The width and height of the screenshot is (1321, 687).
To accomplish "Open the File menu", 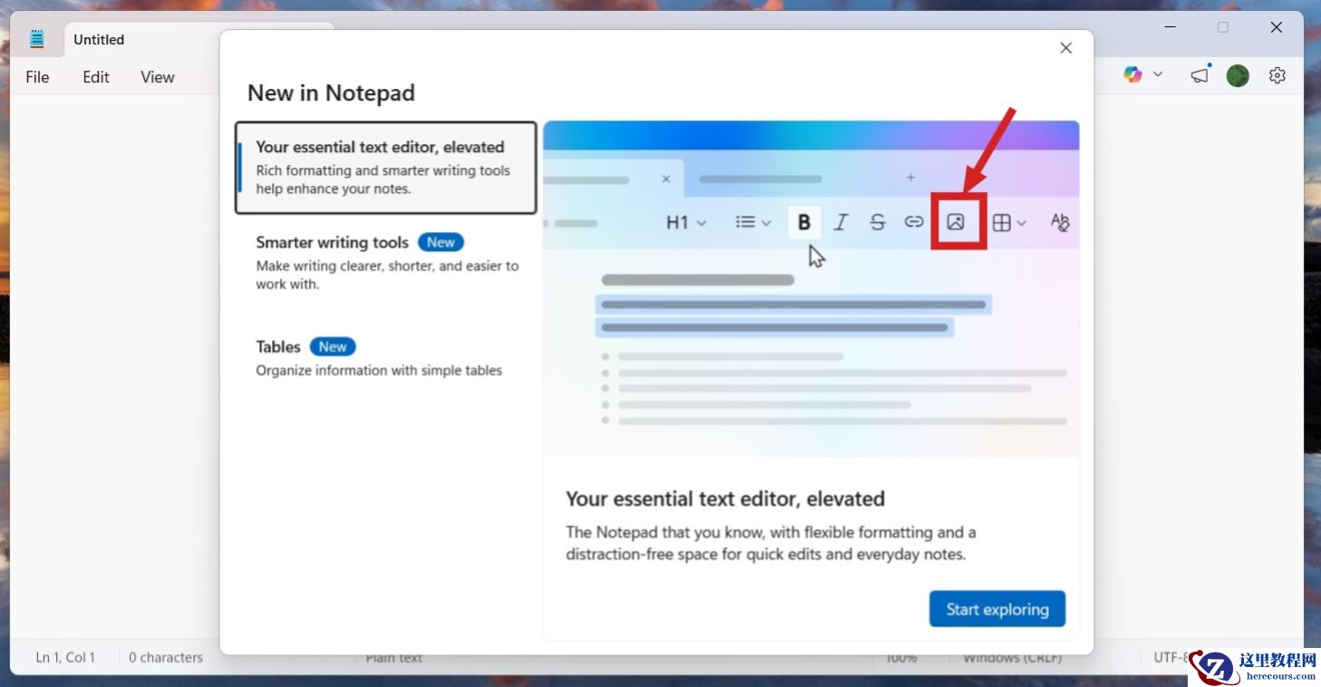I will [37, 77].
